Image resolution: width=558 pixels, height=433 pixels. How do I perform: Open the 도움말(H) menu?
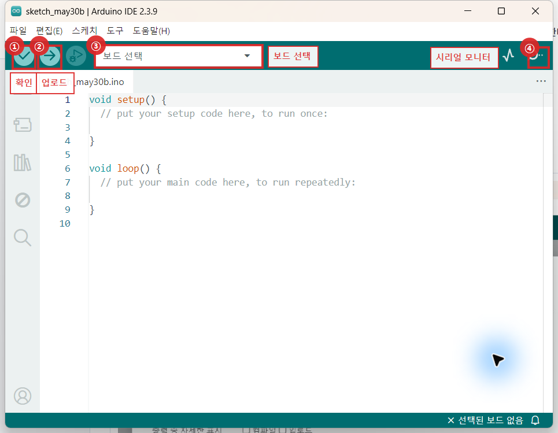pyautogui.click(x=151, y=31)
